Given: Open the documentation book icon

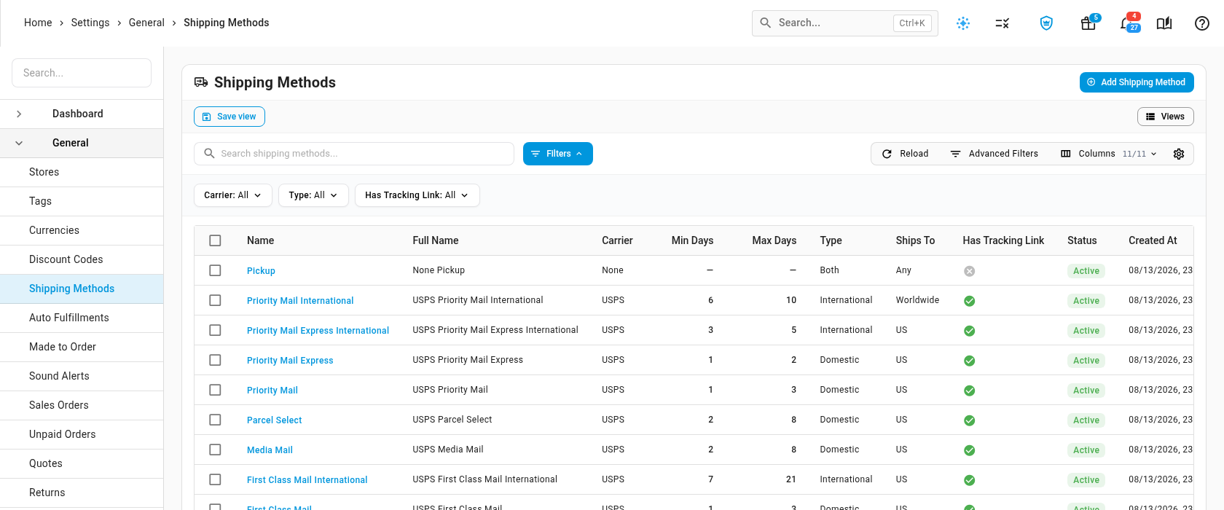Looking at the screenshot, I should click(1164, 23).
